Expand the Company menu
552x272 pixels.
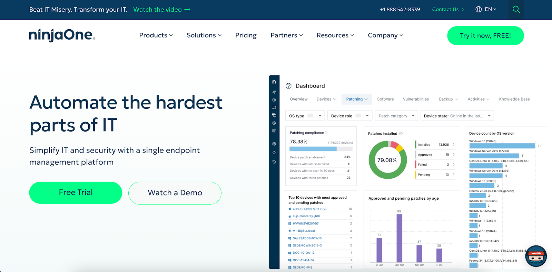pos(385,35)
